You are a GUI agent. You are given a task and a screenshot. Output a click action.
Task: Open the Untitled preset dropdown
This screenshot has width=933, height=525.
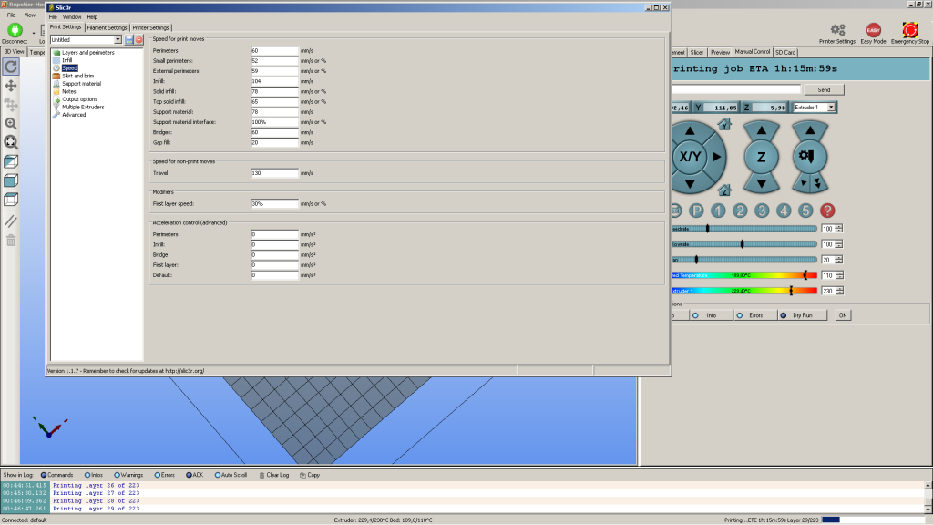(86, 40)
